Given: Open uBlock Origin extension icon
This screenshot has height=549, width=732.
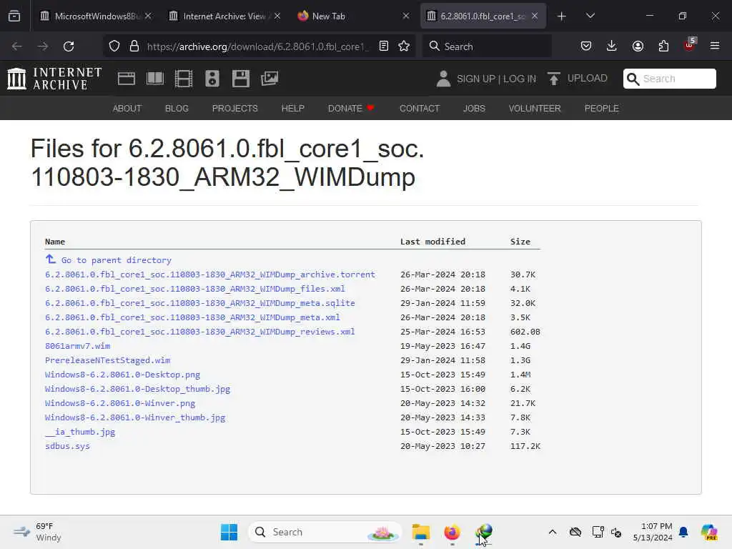Looking at the screenshot, I should (690, 45).
